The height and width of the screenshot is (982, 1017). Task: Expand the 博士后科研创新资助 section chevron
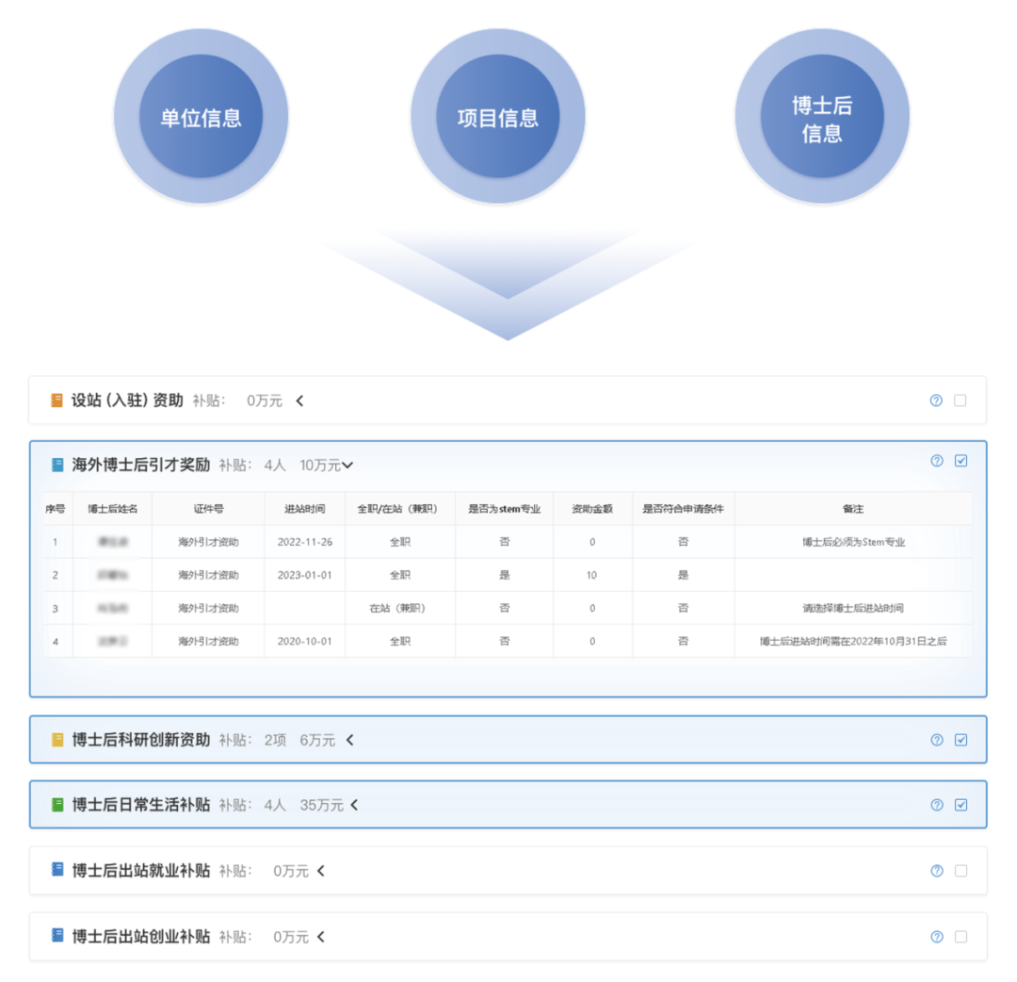pyautogui.click(x=350, y=740)
